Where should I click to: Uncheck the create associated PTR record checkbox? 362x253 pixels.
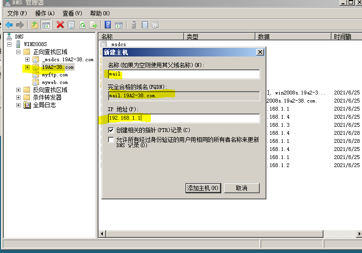click(111, 131)
